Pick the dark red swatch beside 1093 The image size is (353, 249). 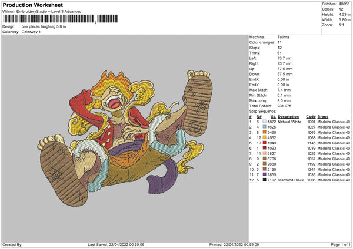(264, 148)
